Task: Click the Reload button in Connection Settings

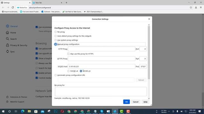Action: click(x=141, y=80)
